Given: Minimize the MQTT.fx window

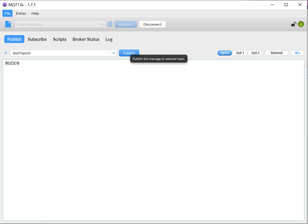Looking at the screenshot, I should 272,5.
